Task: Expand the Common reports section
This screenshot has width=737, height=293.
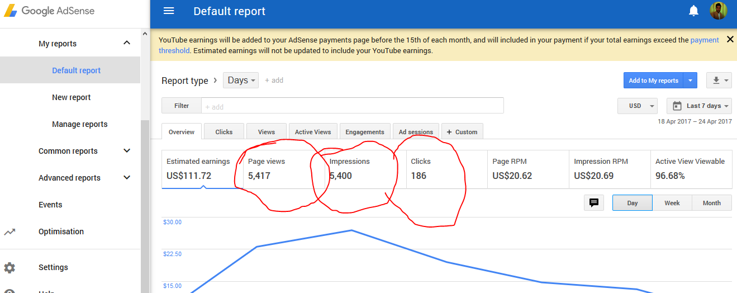Action: click(x=127, y=151)
